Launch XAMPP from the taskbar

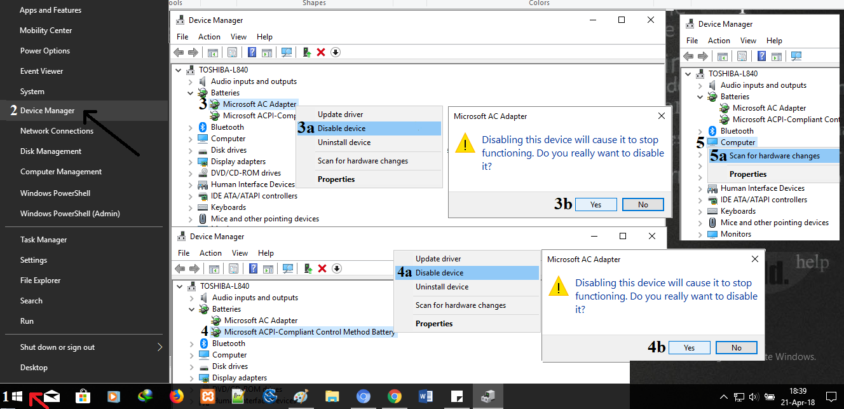pyautogui.click(x=207, y=397)
